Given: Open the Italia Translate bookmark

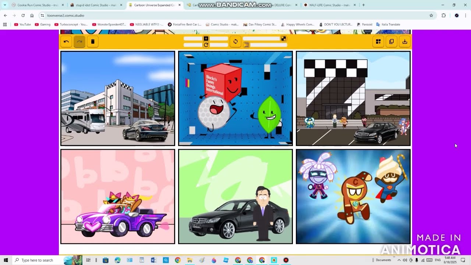Looking at the screenshot, I should tap(388, 25).
